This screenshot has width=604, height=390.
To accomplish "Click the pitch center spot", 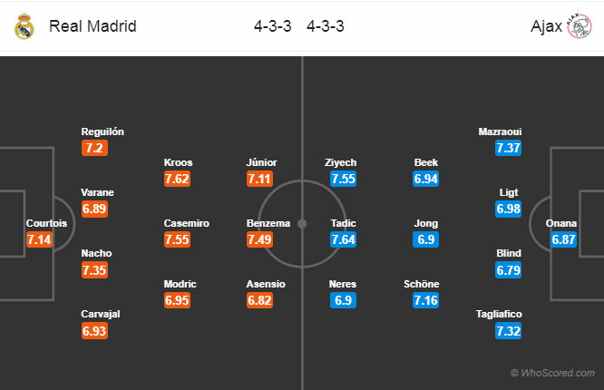I will tap(302, 223).
